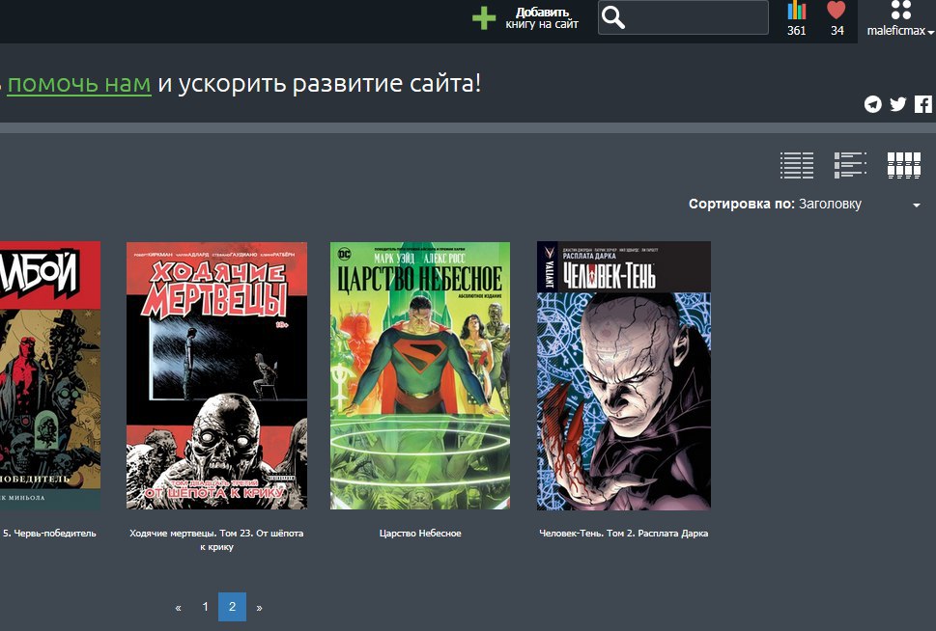
Task: Switch to the compact list view
Action: tap(796, 165)
